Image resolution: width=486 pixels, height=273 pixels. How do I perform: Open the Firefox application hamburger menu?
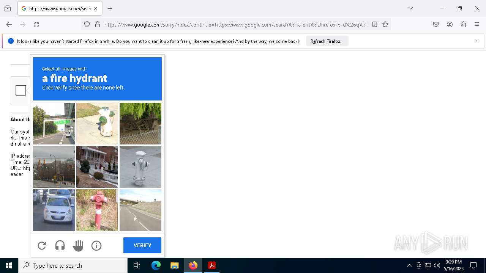pyautogui.click(x=477, y=25)
